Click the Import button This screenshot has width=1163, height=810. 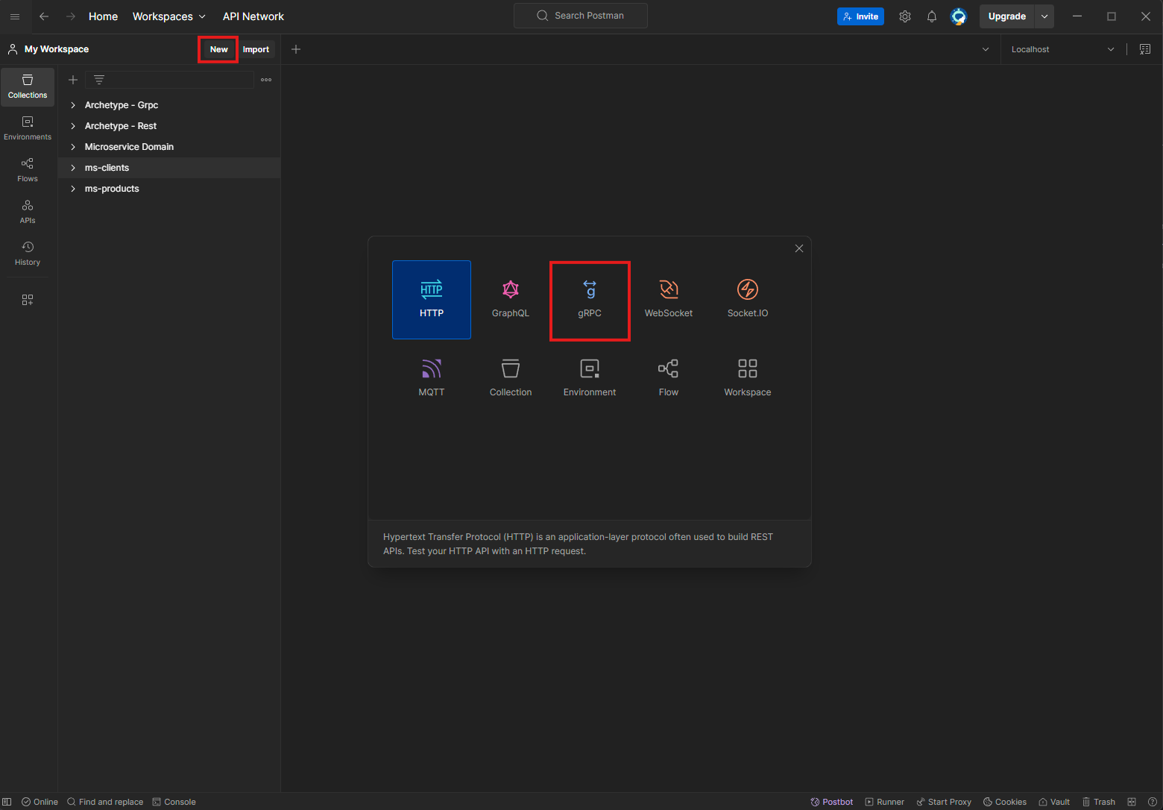pos(256,49)
